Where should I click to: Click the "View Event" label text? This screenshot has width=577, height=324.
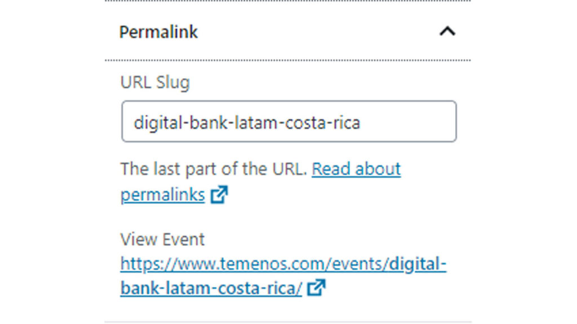tap(162, 240)
